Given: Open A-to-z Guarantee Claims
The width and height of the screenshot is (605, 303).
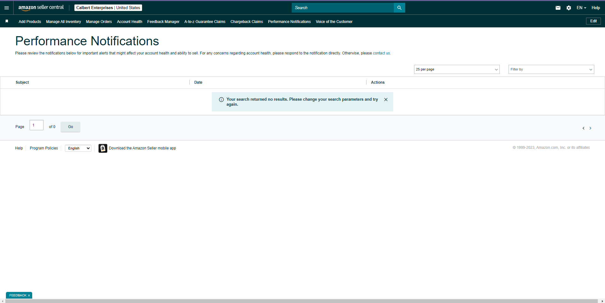Looking at the screenshot, I should point(205,22).
